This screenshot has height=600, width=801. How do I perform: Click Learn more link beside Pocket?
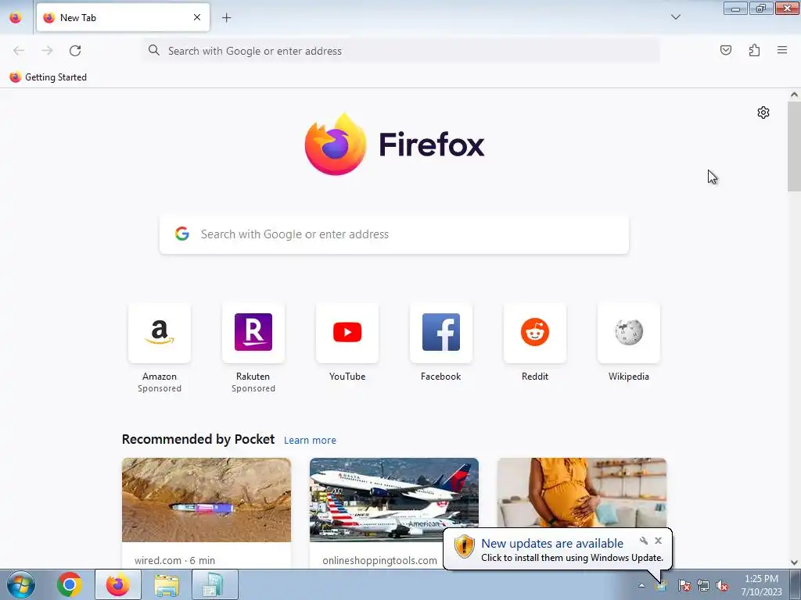pos(310,441)
